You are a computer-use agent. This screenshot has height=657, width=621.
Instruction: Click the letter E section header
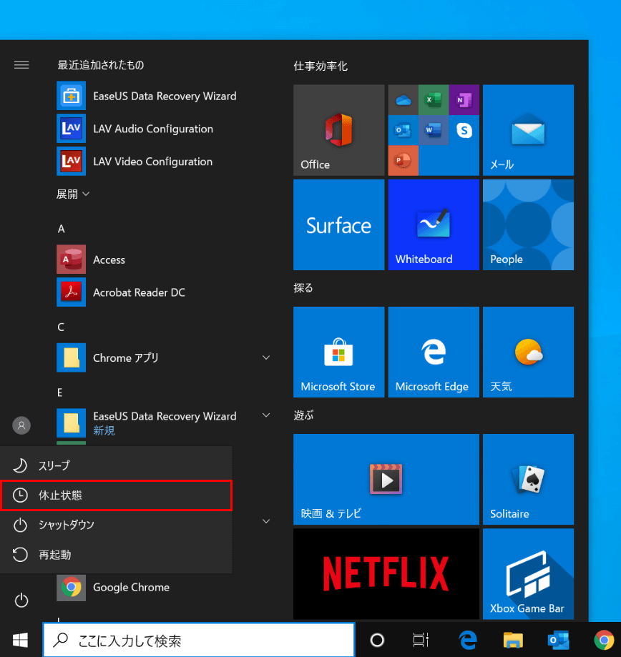tap(60, 392)
